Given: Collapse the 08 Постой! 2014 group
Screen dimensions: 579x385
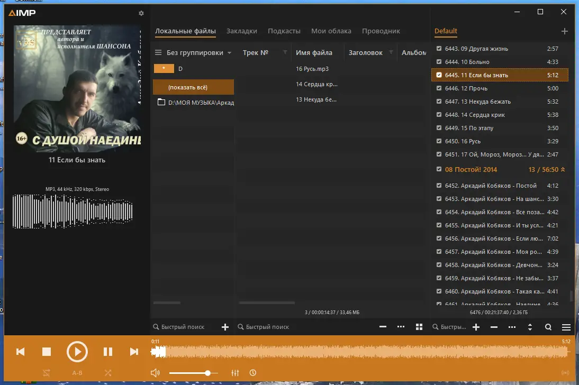Looking at the screenshot, I should point(563,169).
